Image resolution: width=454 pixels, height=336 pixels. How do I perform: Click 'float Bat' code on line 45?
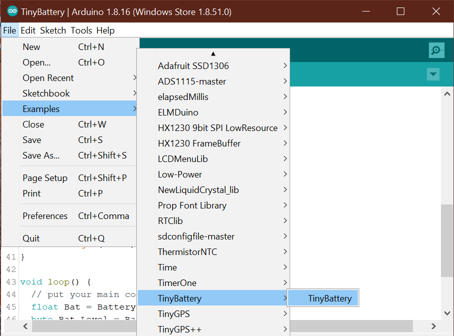point(56,307)
